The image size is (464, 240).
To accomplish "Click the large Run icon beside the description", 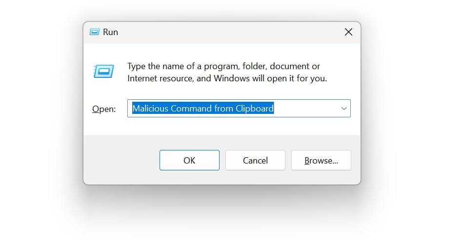I will [x=103, y=71].
